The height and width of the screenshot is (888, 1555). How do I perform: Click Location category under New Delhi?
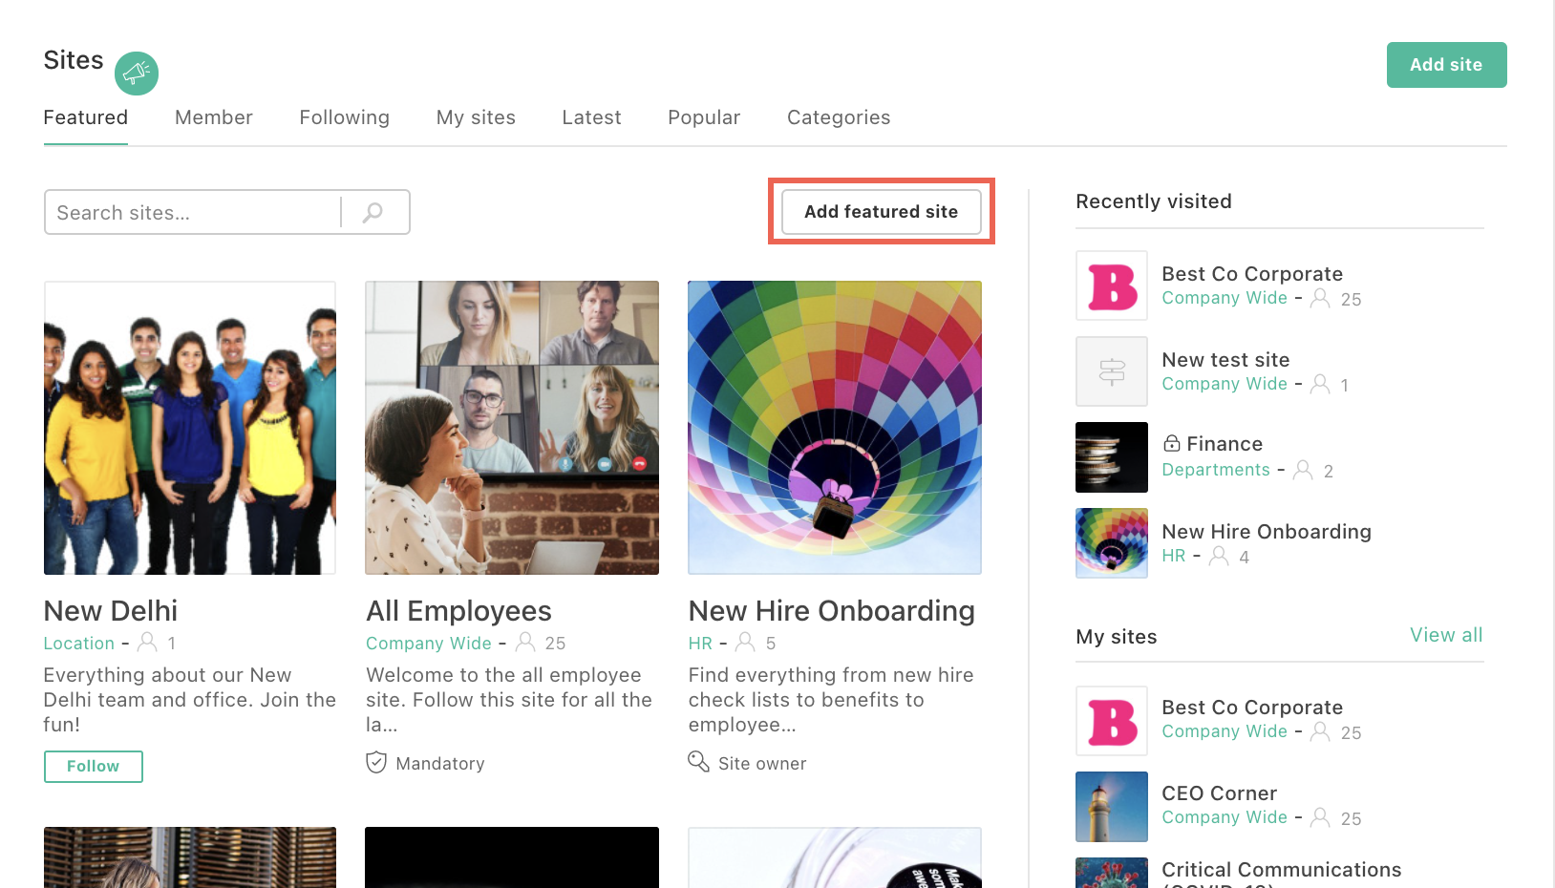[79, 644]
